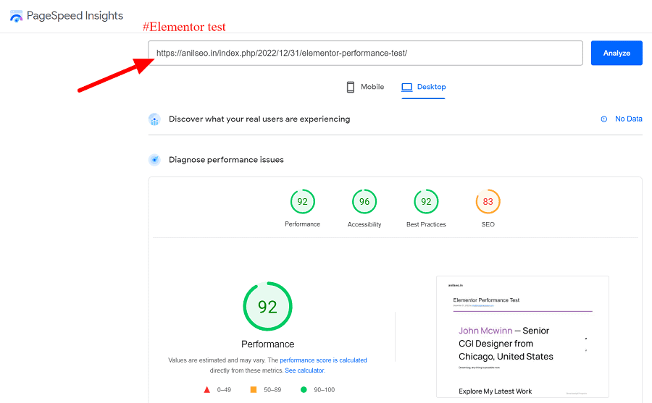Jump to the Performance 92 score gauge
652x403 pixels.
302,201
